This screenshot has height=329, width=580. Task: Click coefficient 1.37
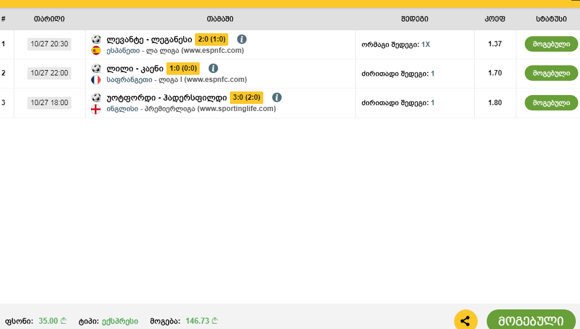pos(495,44)
